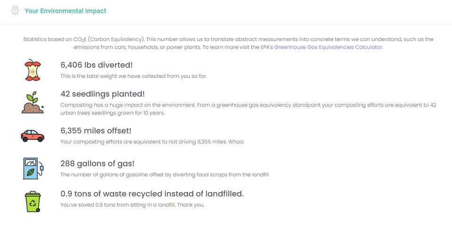Image resolution: width=452 pixels, height=225 pixels.
Task: Click the green recycling bin icon
Action: pos(32,201)
